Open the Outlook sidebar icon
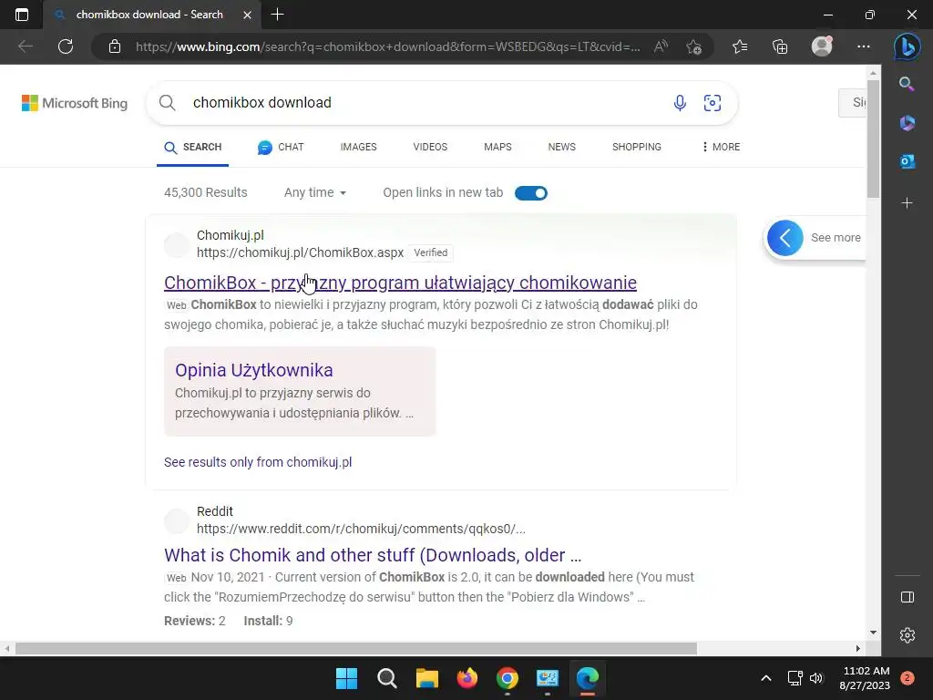This screenshot has height=700, width=933. pyautogui.click(x=907, y=161)
